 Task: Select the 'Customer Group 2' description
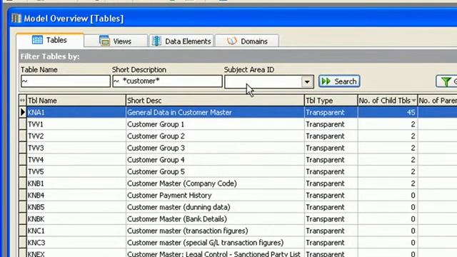(215, 136)
